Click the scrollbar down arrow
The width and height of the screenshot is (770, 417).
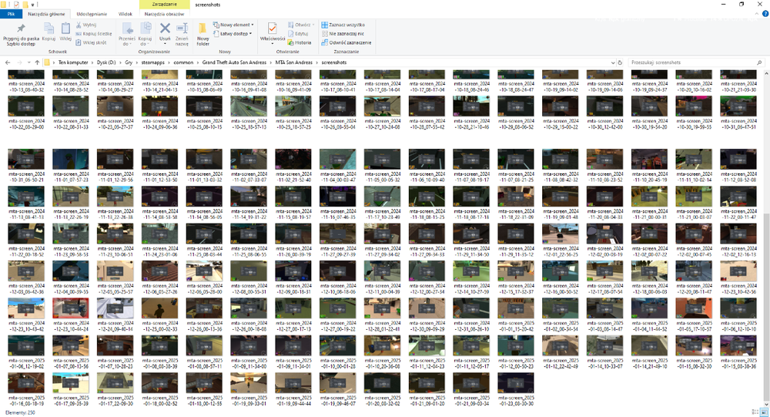(767, 404)
